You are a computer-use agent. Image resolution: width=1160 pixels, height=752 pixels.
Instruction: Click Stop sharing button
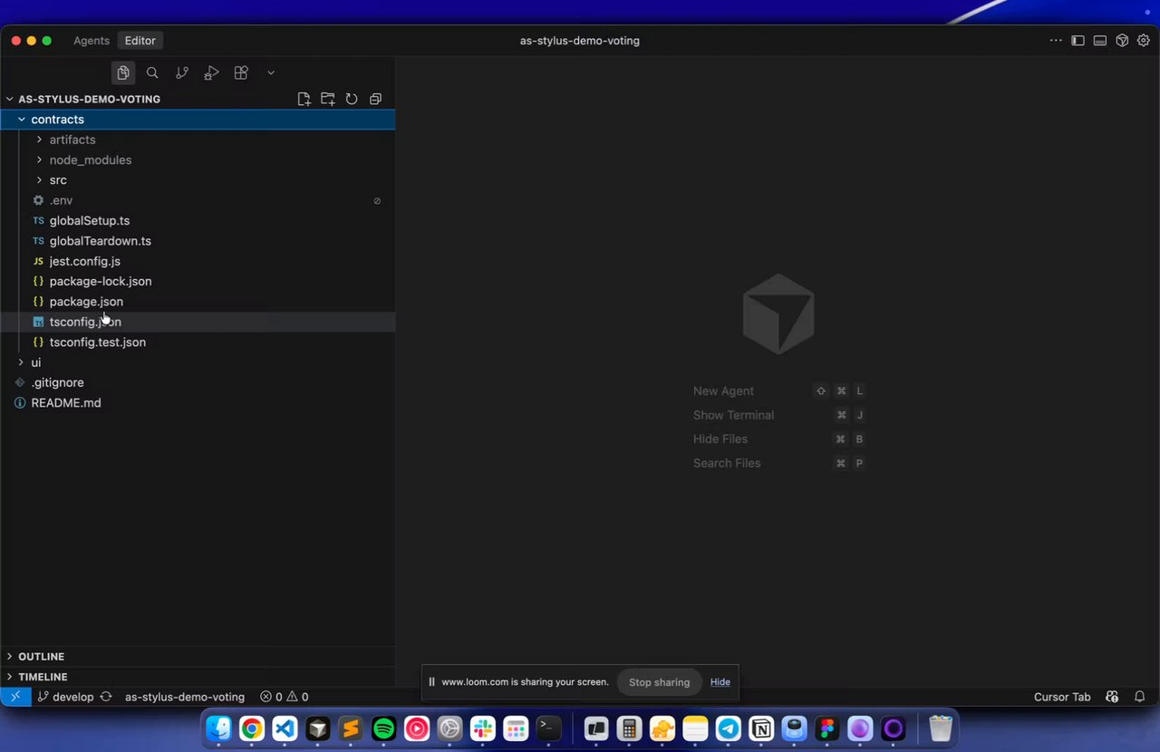pyautogui.click(x=659, y=682)
